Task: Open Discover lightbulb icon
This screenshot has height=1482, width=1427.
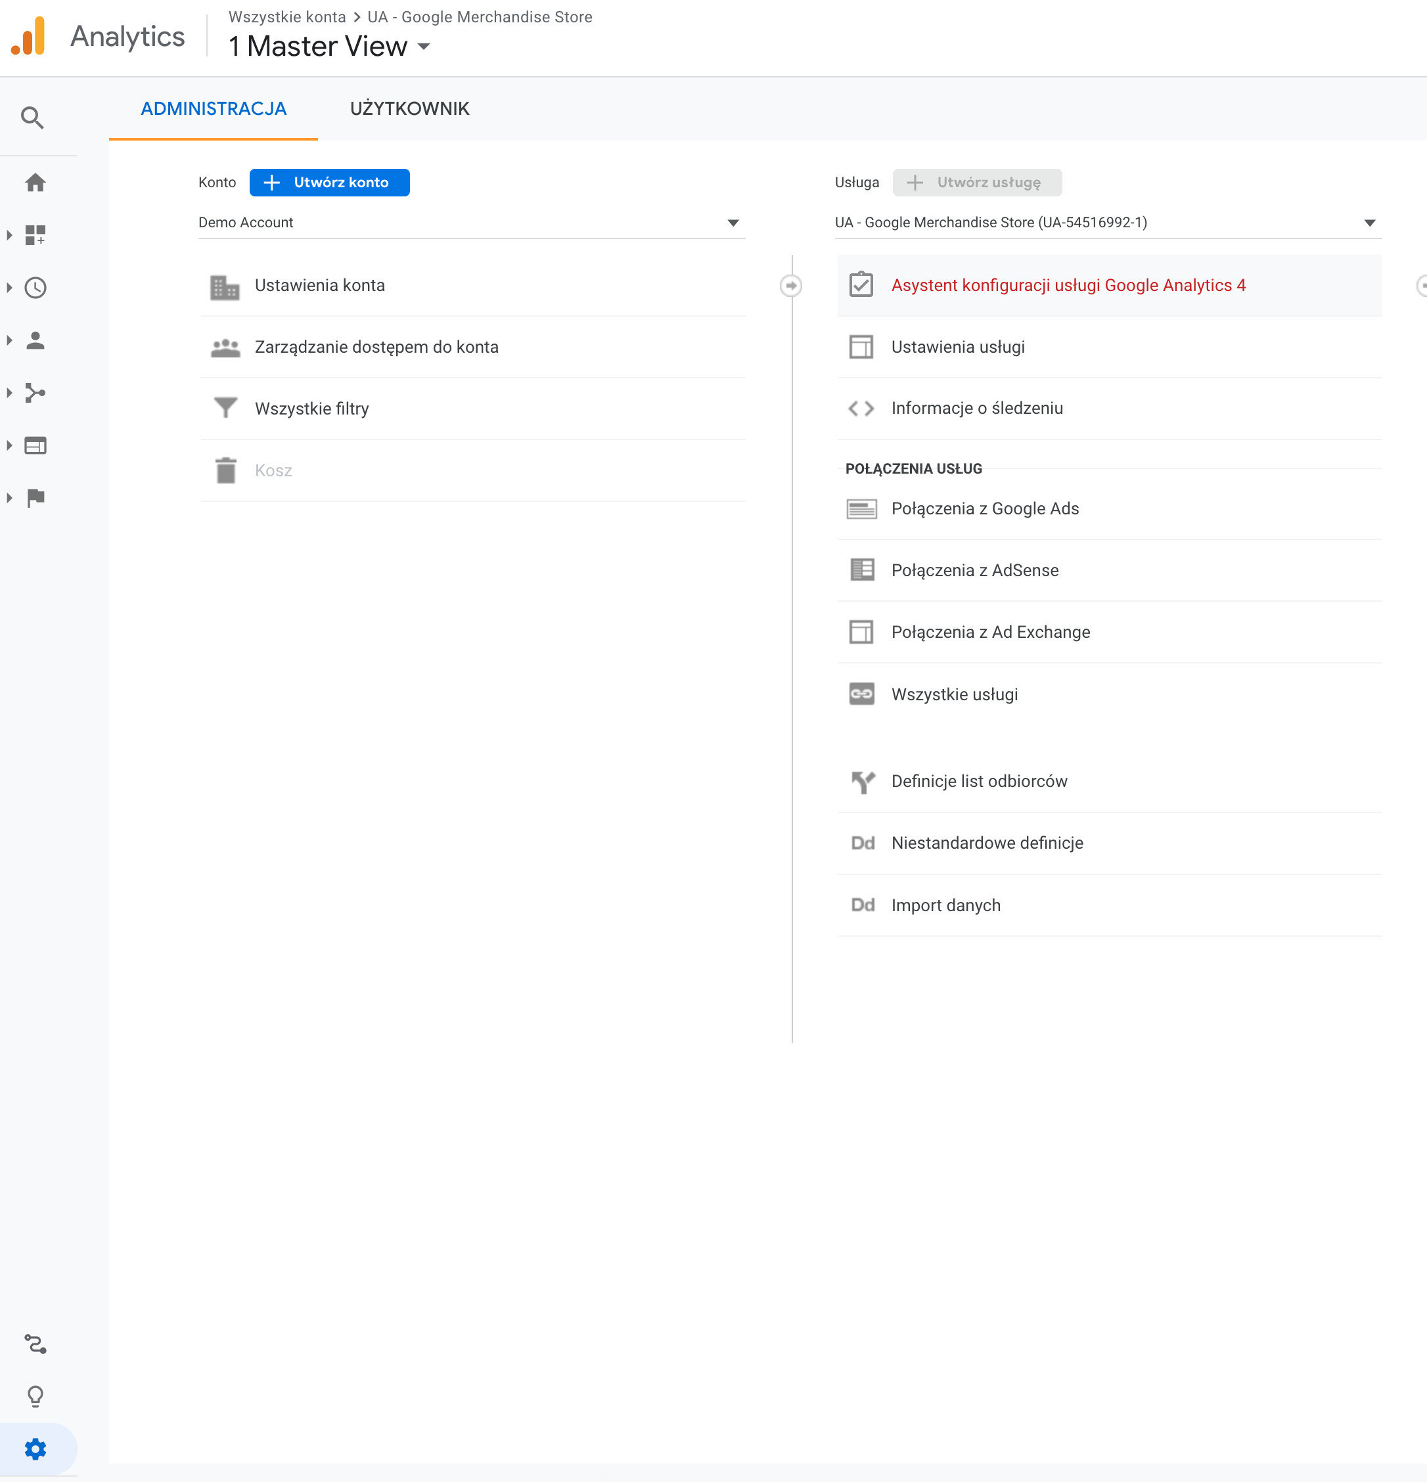Action: point(35,1396)
